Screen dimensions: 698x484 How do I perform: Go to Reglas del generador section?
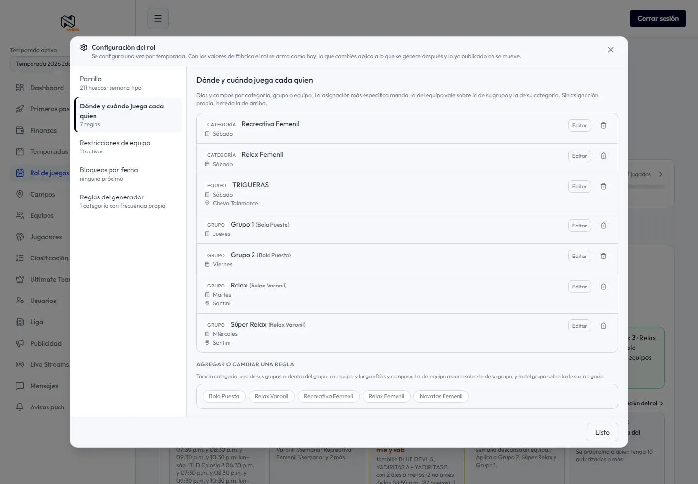click(x=128, y=201)
